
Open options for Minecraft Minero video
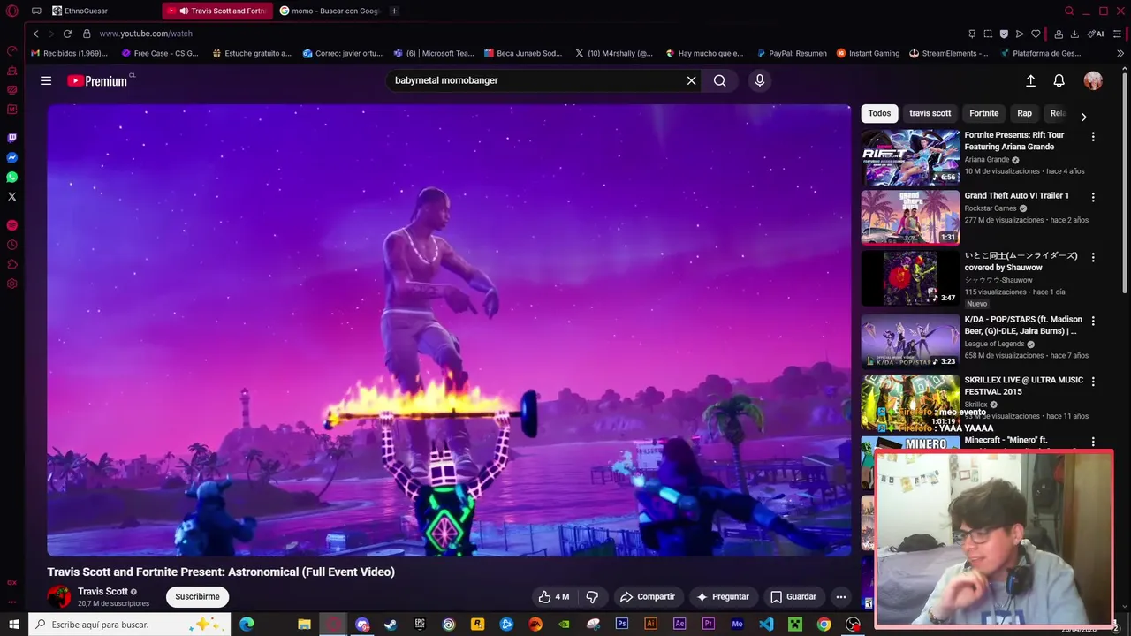click(x=1093, y=442)
